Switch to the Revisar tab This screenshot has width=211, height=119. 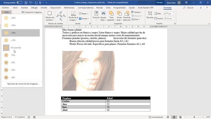click(100, 8)
